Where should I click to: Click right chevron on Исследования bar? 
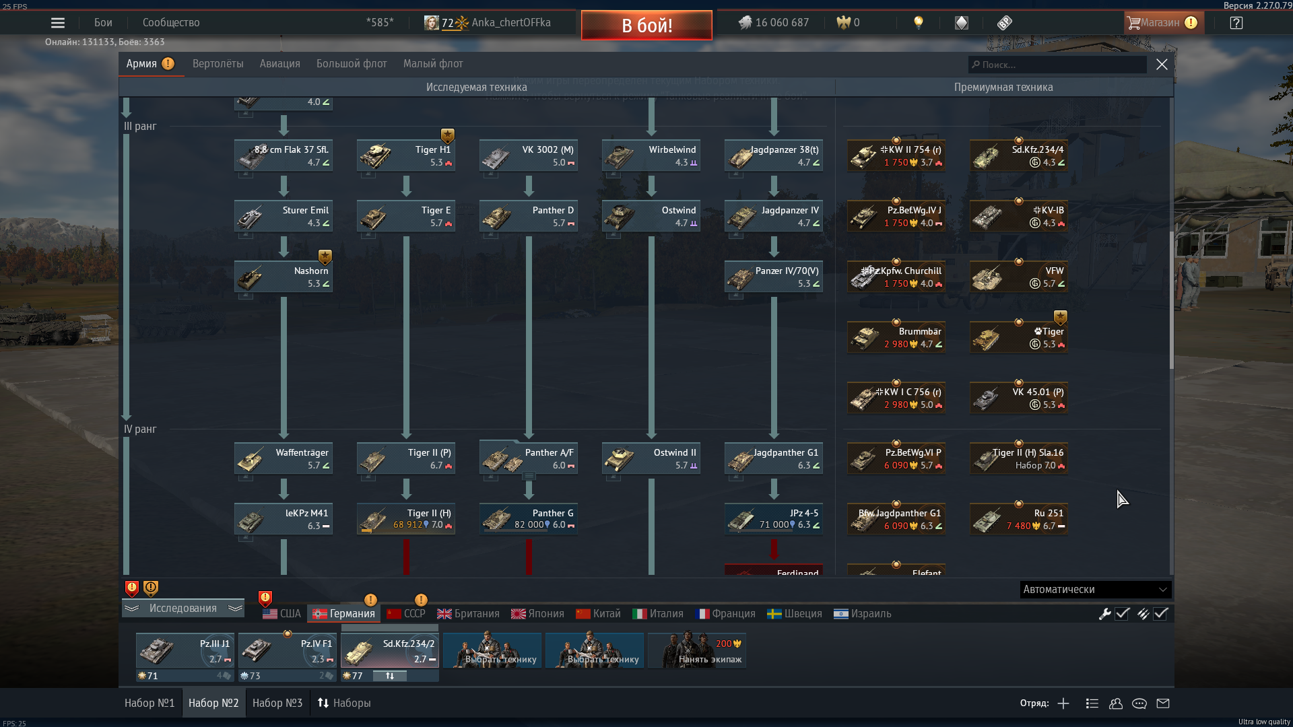pyautogui.click(x=235, y=609)
